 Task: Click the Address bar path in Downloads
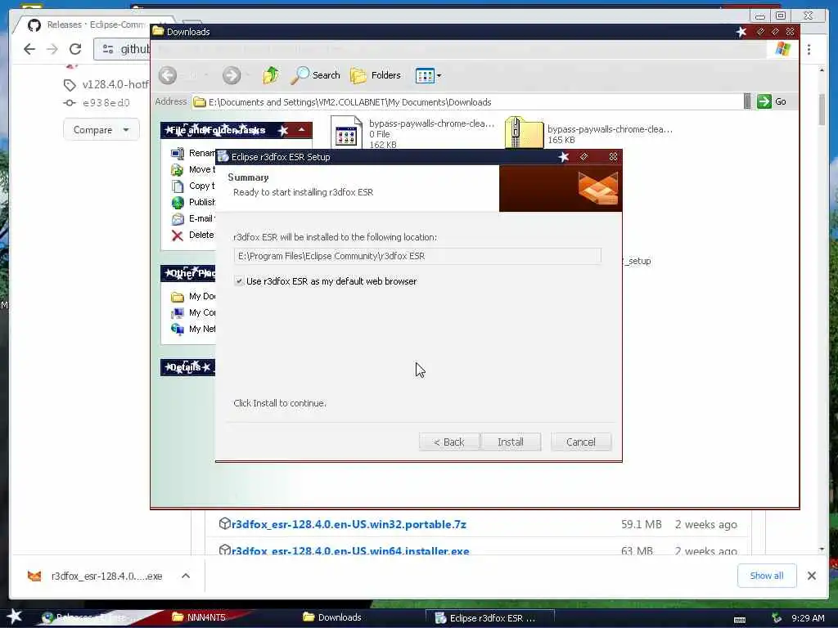467,102
